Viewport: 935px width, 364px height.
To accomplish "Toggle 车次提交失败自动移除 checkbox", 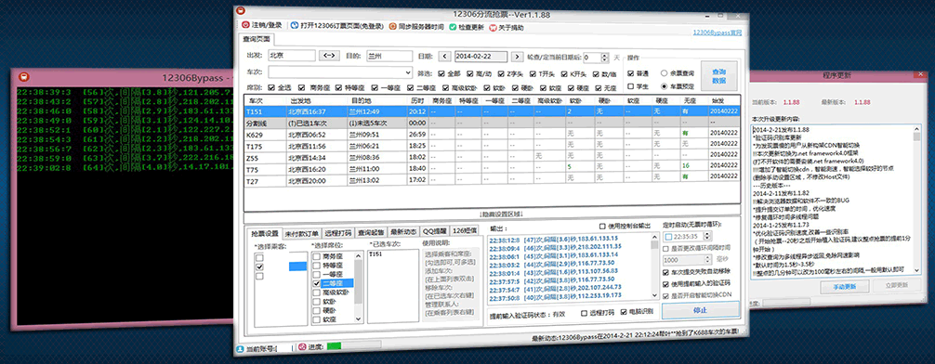I will click(x=666, y=272).
